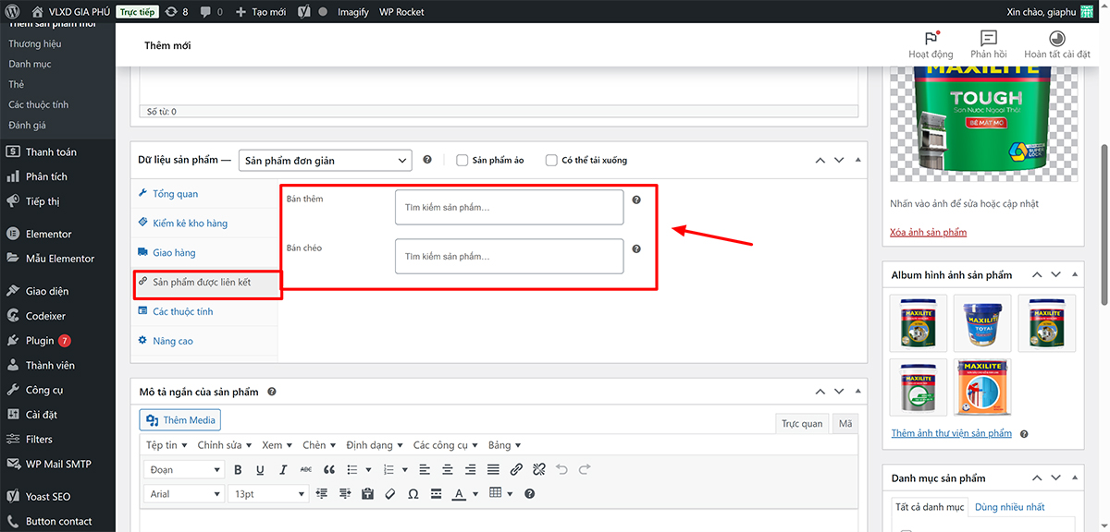
Task: Insert special character with Omega icon
Action: pos(413,494)
